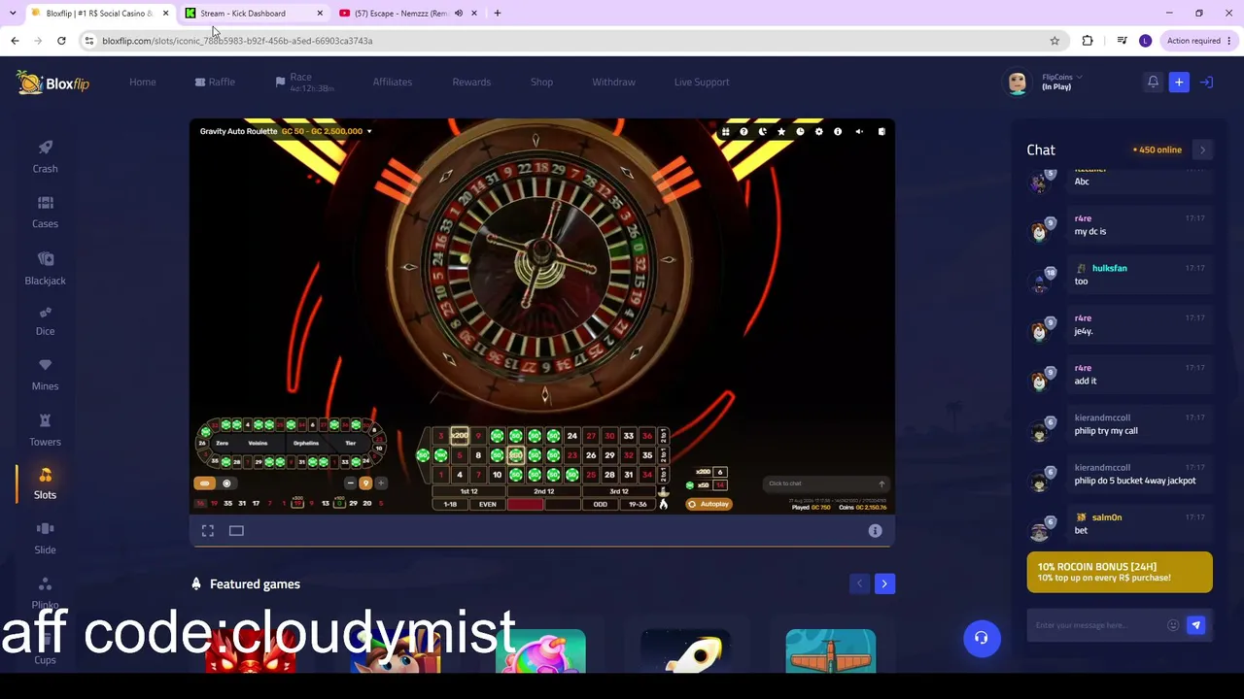Toggle Autoplay on the roulette
Viewport: 1244px width, 699px height.
[708, 504]
